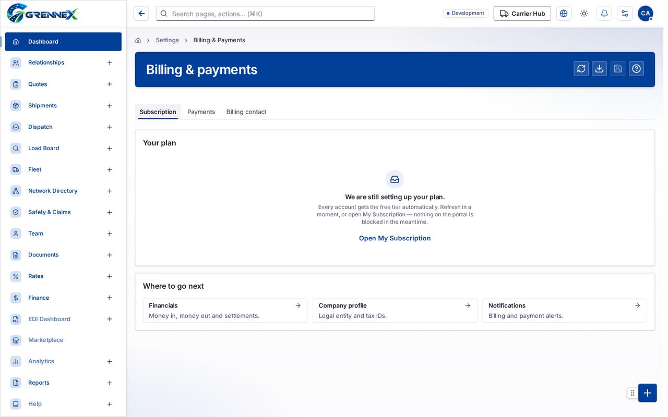Screen dimensions: 668x417
Task: Open the display settings sliders icon
Action: tap(625, 14)
